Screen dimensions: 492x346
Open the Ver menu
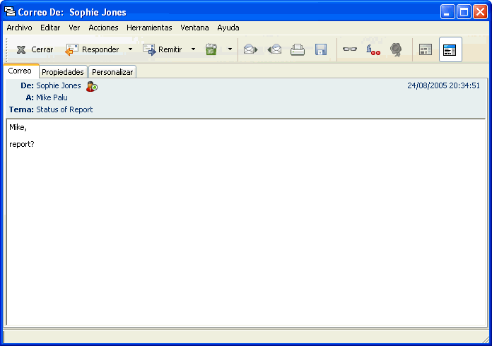click(x=74, y=28)
